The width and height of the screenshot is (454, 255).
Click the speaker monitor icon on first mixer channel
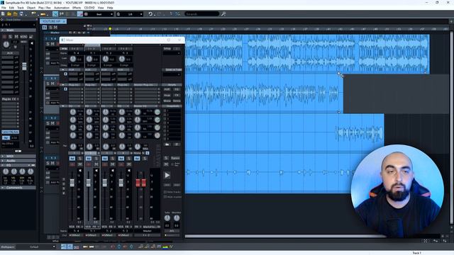pos(80,171)
